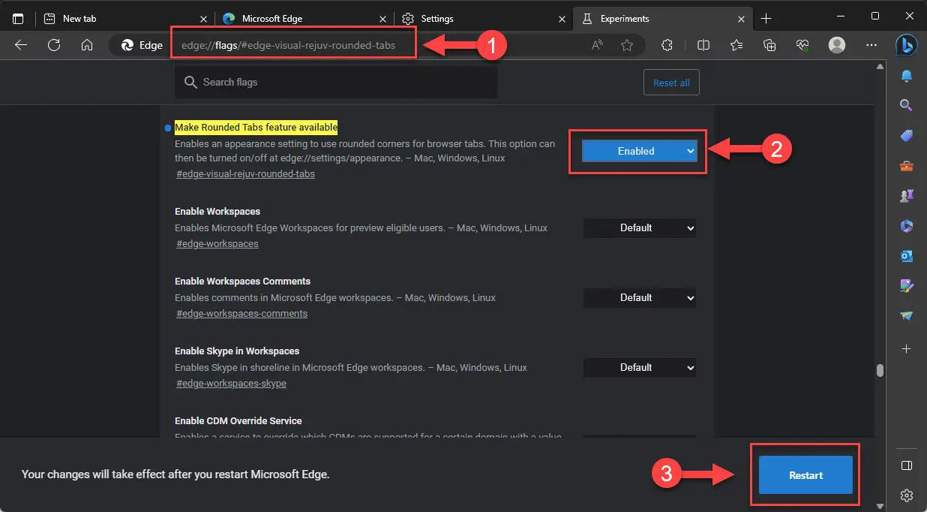
Task: Open Split screen icon
Action: 703,45
